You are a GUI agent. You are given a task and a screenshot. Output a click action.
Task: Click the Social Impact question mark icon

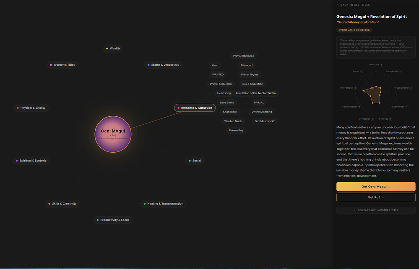click(360, 107)
